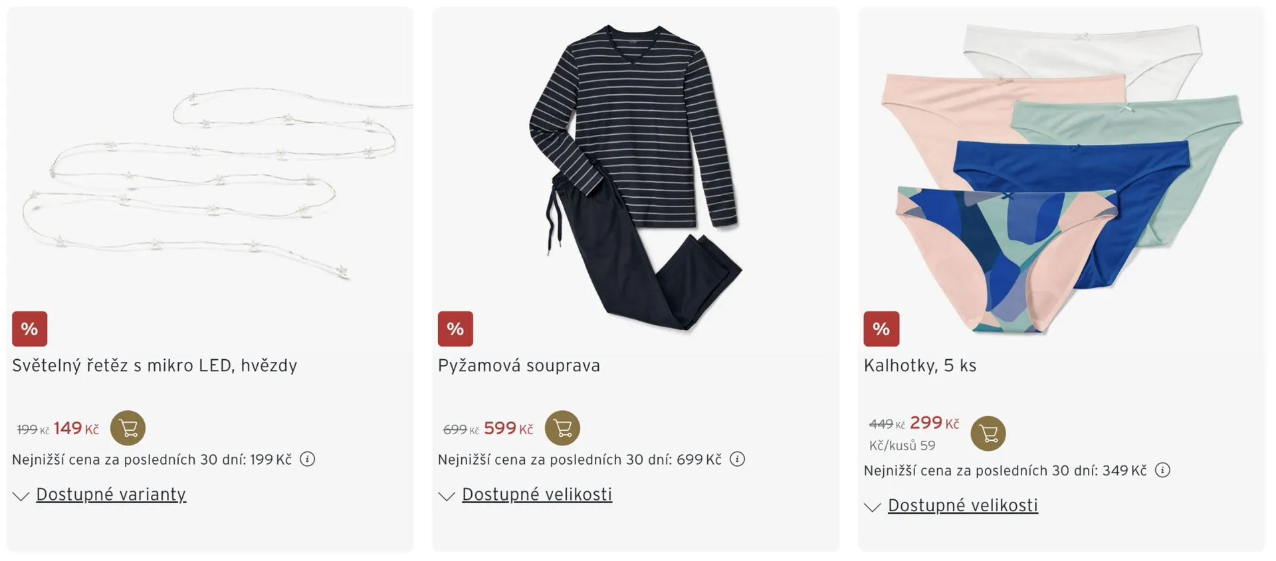Open price info icon for briefs
The height and width of the screenshot is (561, 1276).
[x=1162, y=471]
